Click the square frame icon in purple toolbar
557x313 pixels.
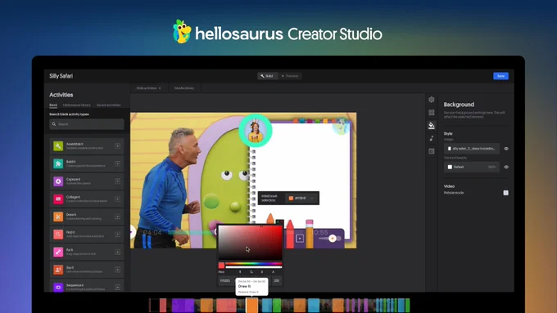[x=300, y=239]
